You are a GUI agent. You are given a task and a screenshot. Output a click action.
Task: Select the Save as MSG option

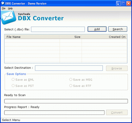coord(81,80)
